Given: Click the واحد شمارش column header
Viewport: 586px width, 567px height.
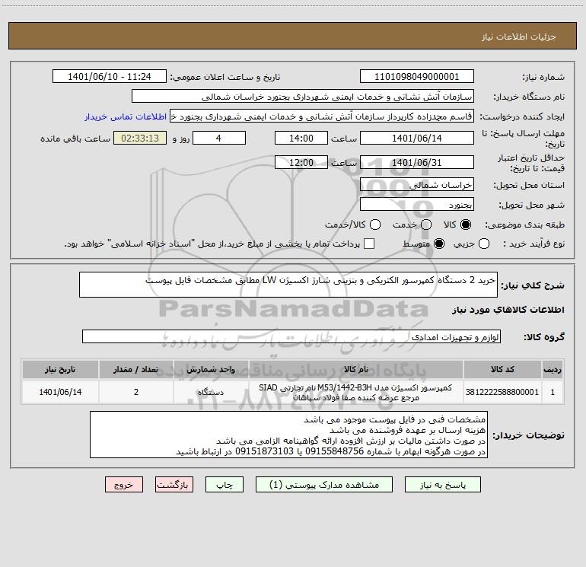Looking at the screenshot, I should [211, 369].
